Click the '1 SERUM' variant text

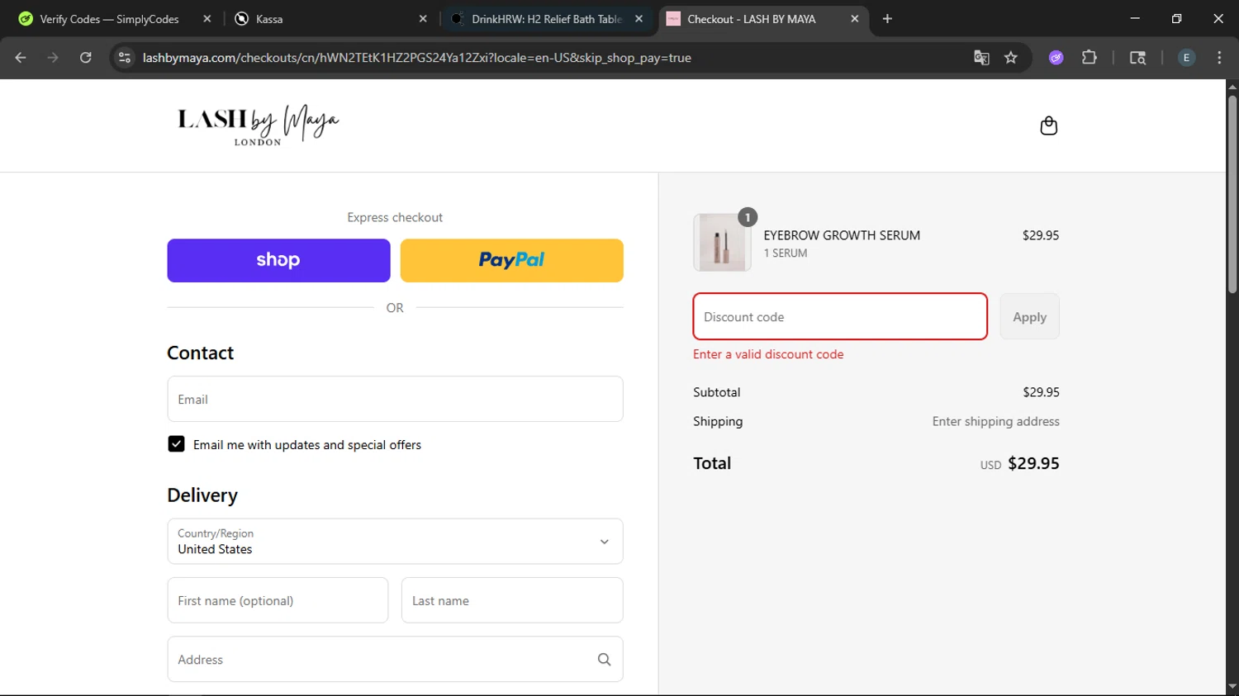pyautogui.click(x=786, y=253)
